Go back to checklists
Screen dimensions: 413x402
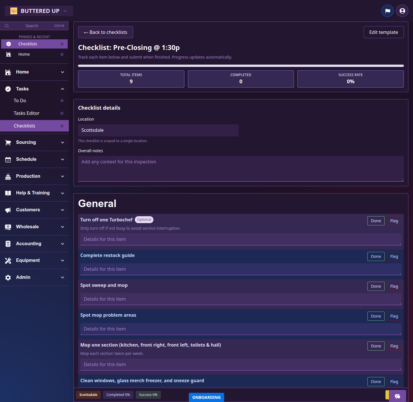106,32
